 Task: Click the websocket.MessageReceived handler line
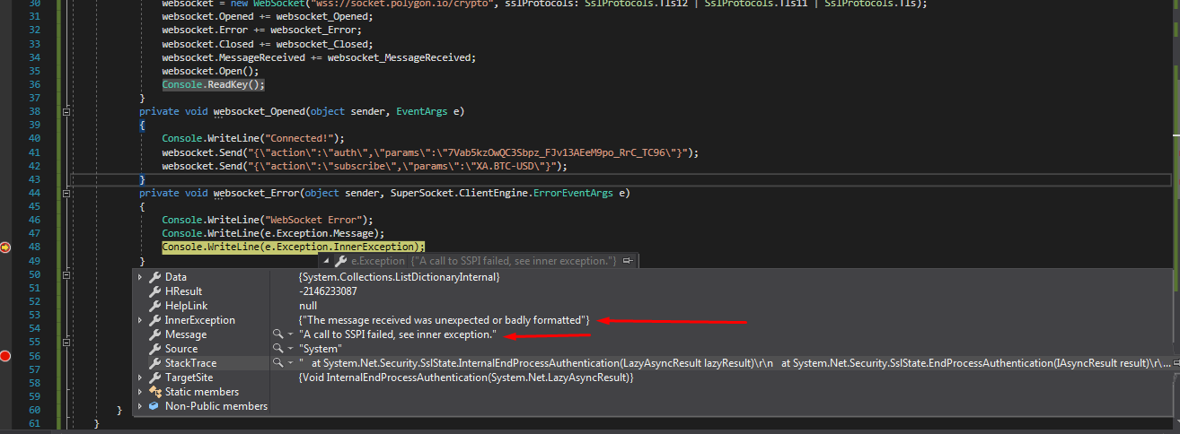coord(319,57)
